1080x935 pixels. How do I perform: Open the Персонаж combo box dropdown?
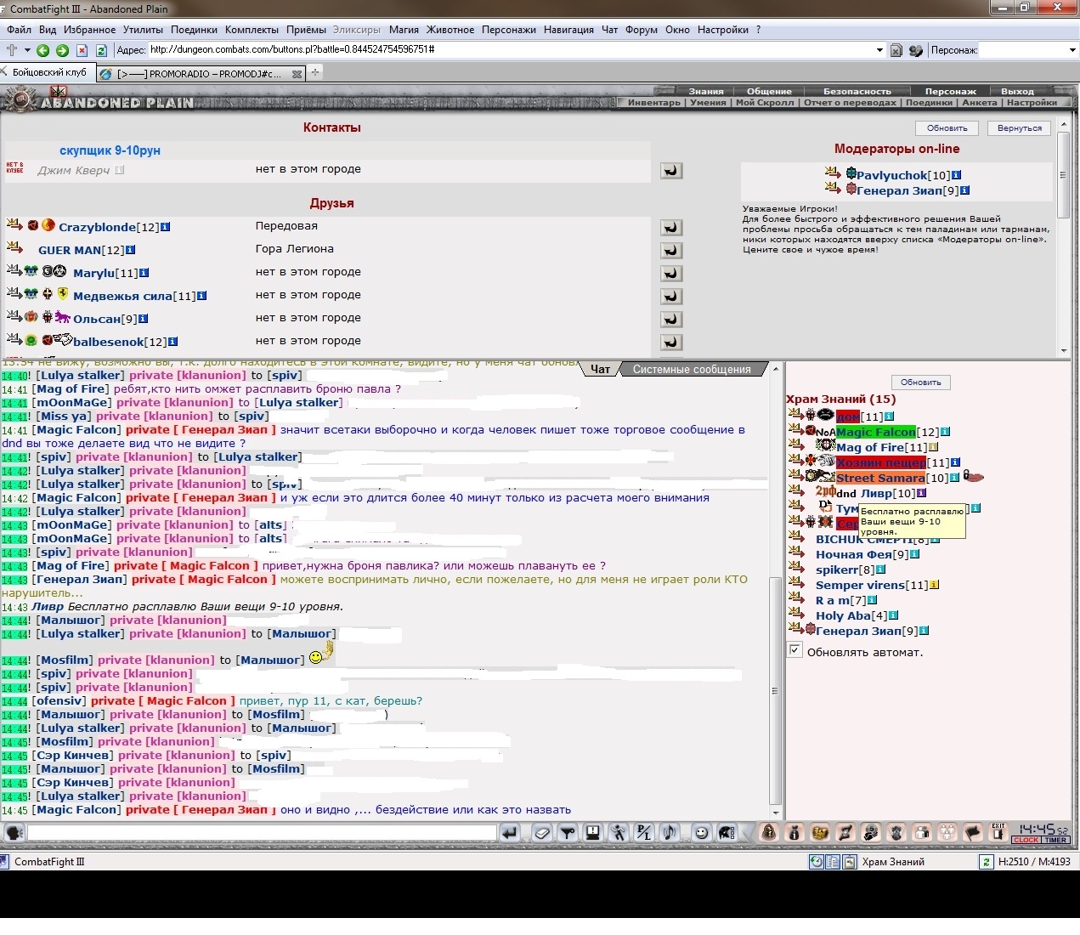pos(1072,50)
